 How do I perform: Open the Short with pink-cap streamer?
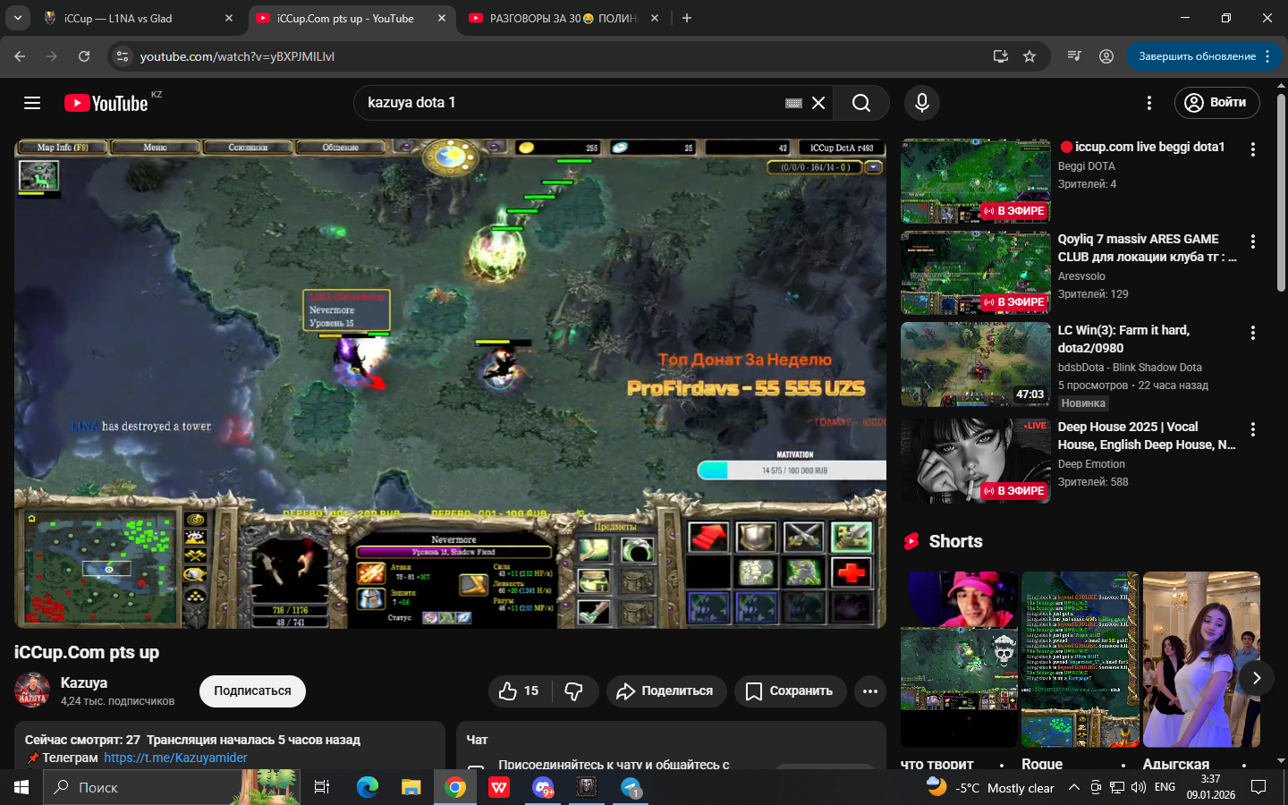pos(959,659)
